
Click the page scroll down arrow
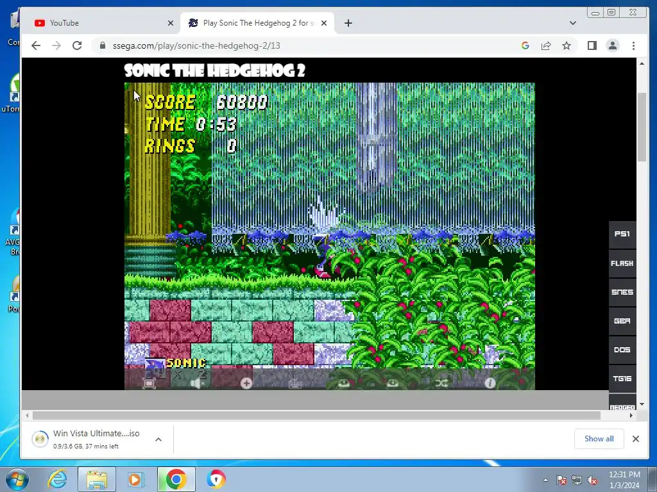tap(642, 405)
